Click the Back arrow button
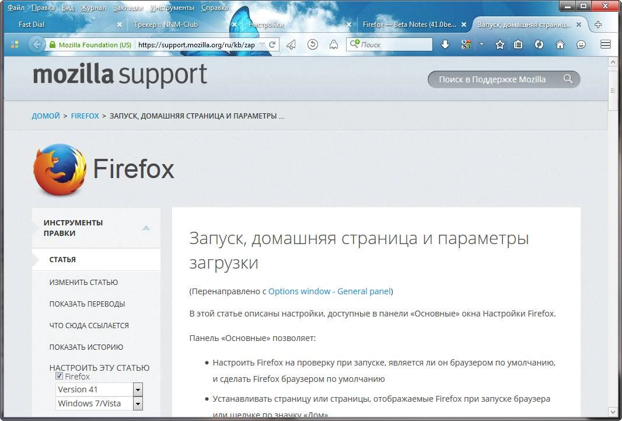The height and width of the screenshot is (421, 622). pos(36,44)
